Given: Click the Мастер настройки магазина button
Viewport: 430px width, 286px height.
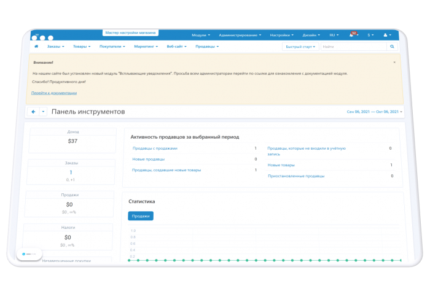Looking at the screenshot, I should coord(130,33).
